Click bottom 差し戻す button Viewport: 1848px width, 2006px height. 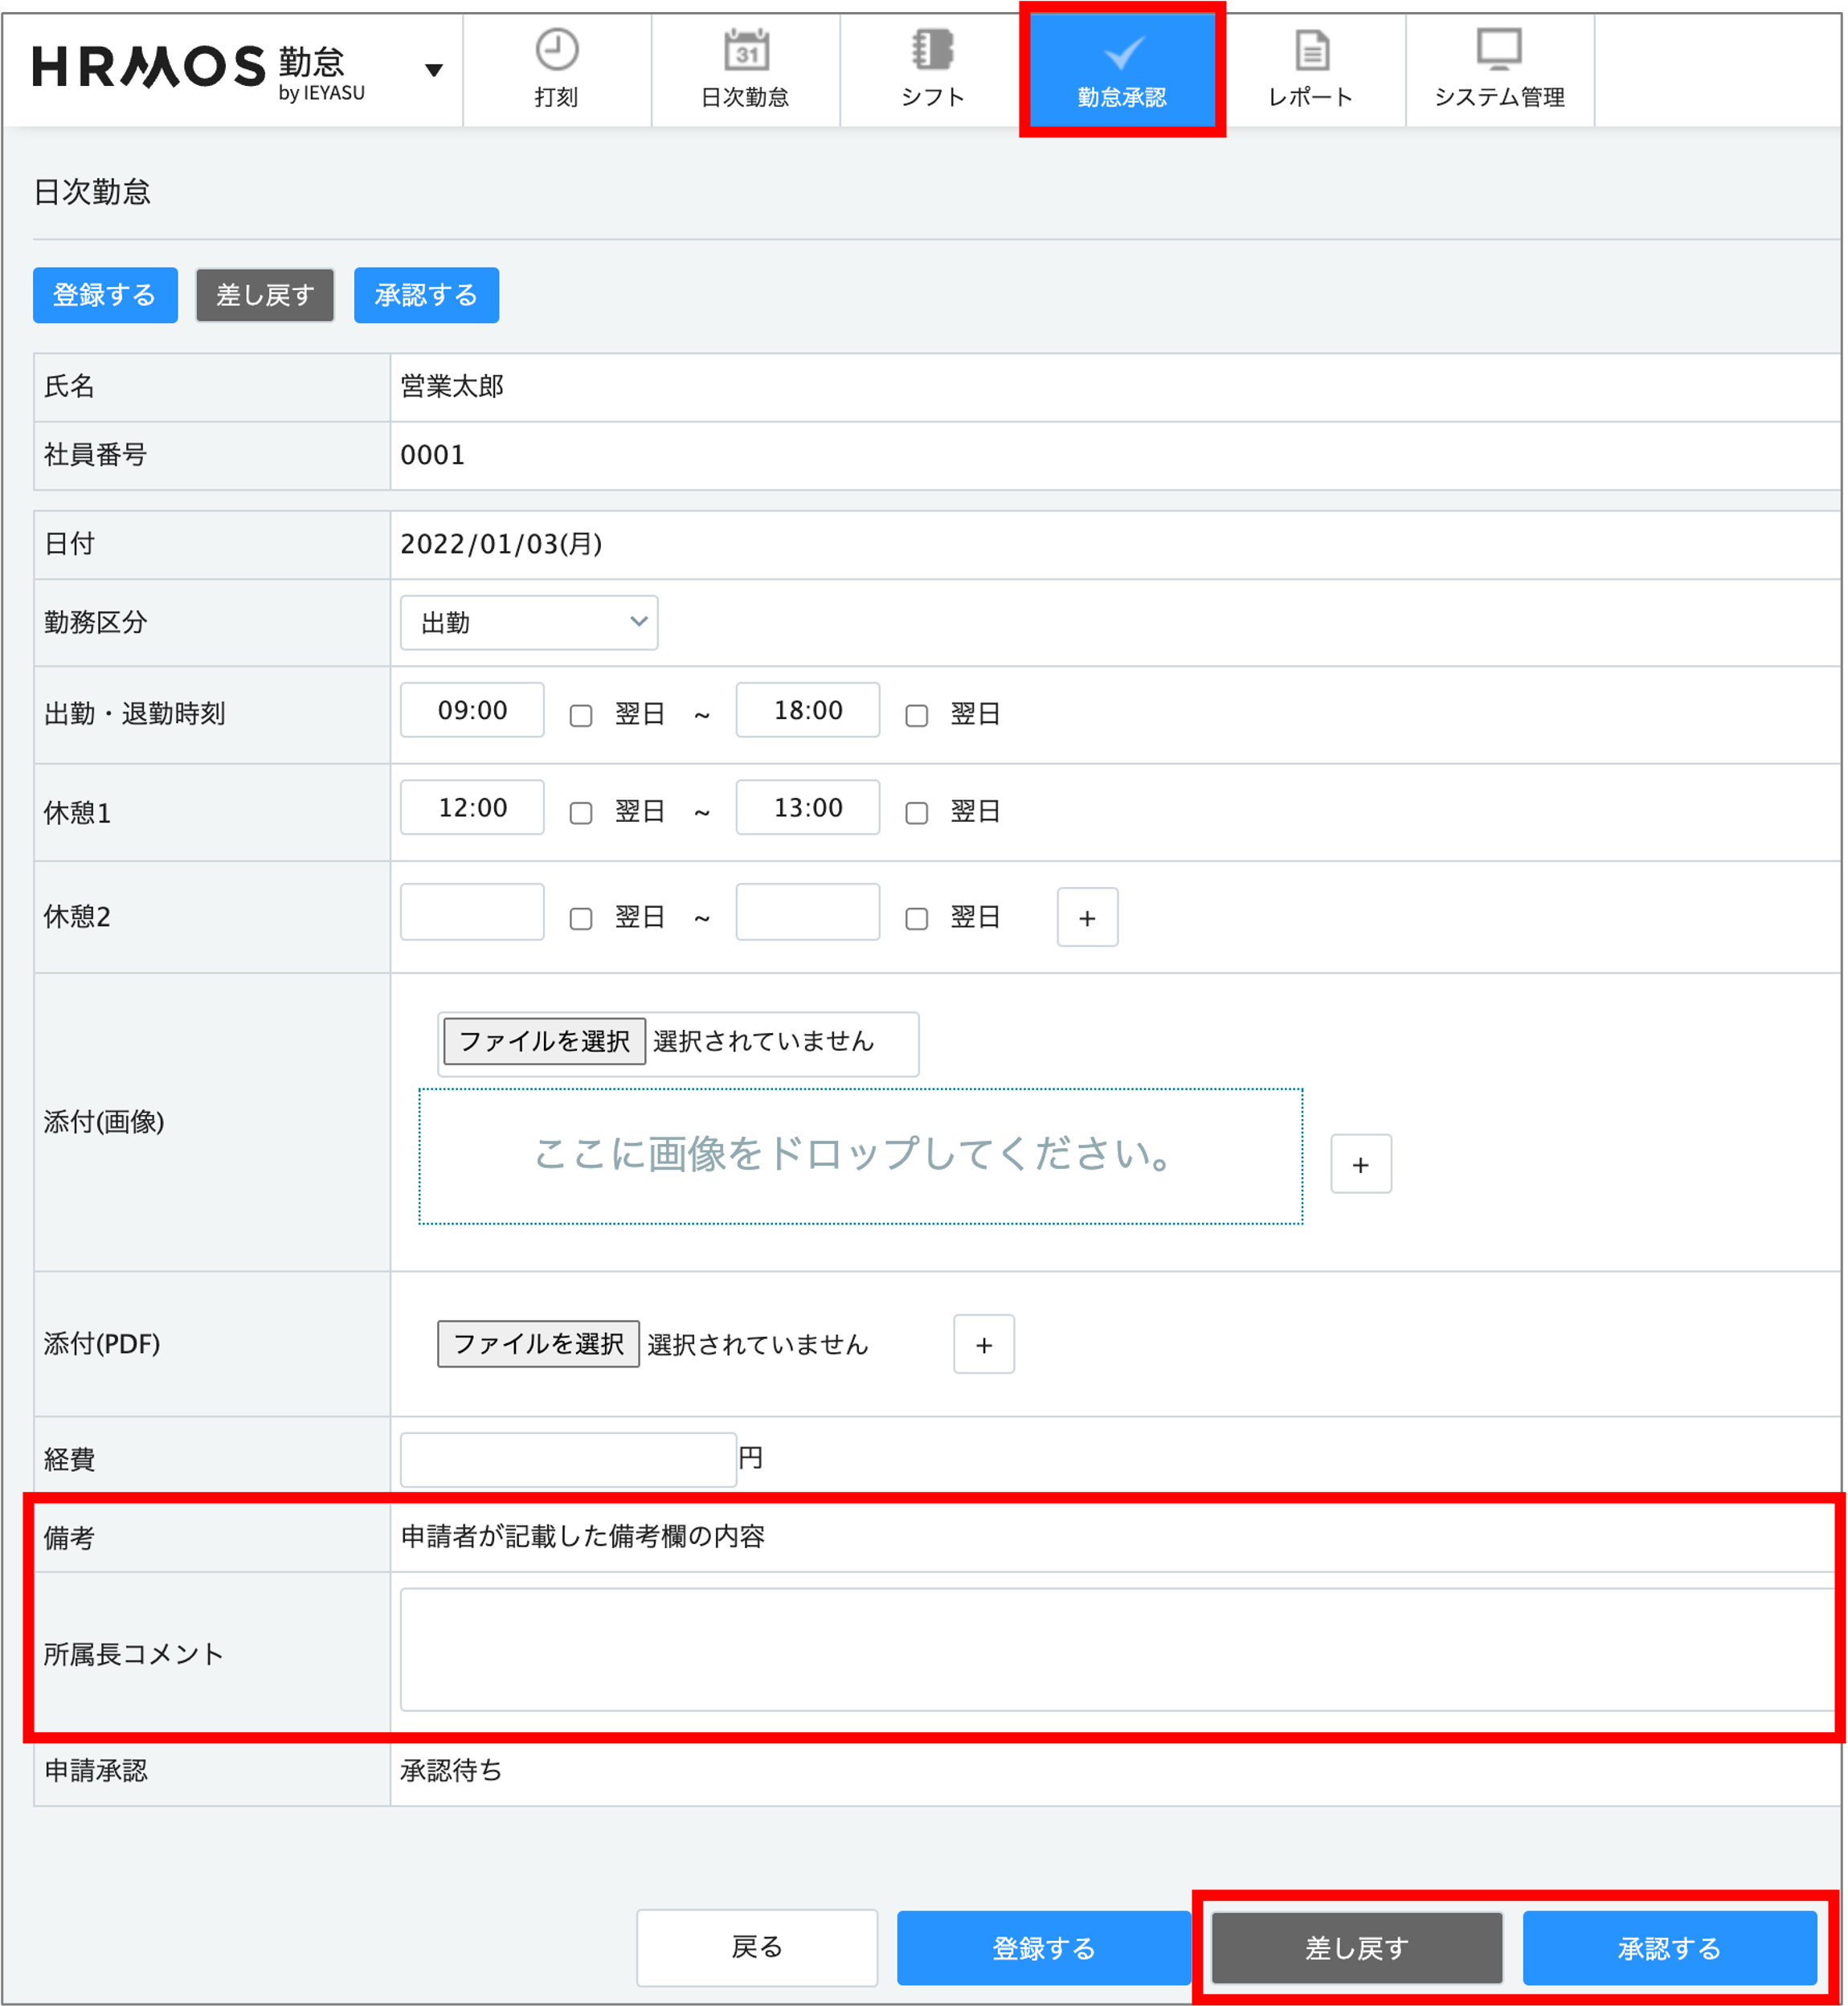pos(1356,1947)
